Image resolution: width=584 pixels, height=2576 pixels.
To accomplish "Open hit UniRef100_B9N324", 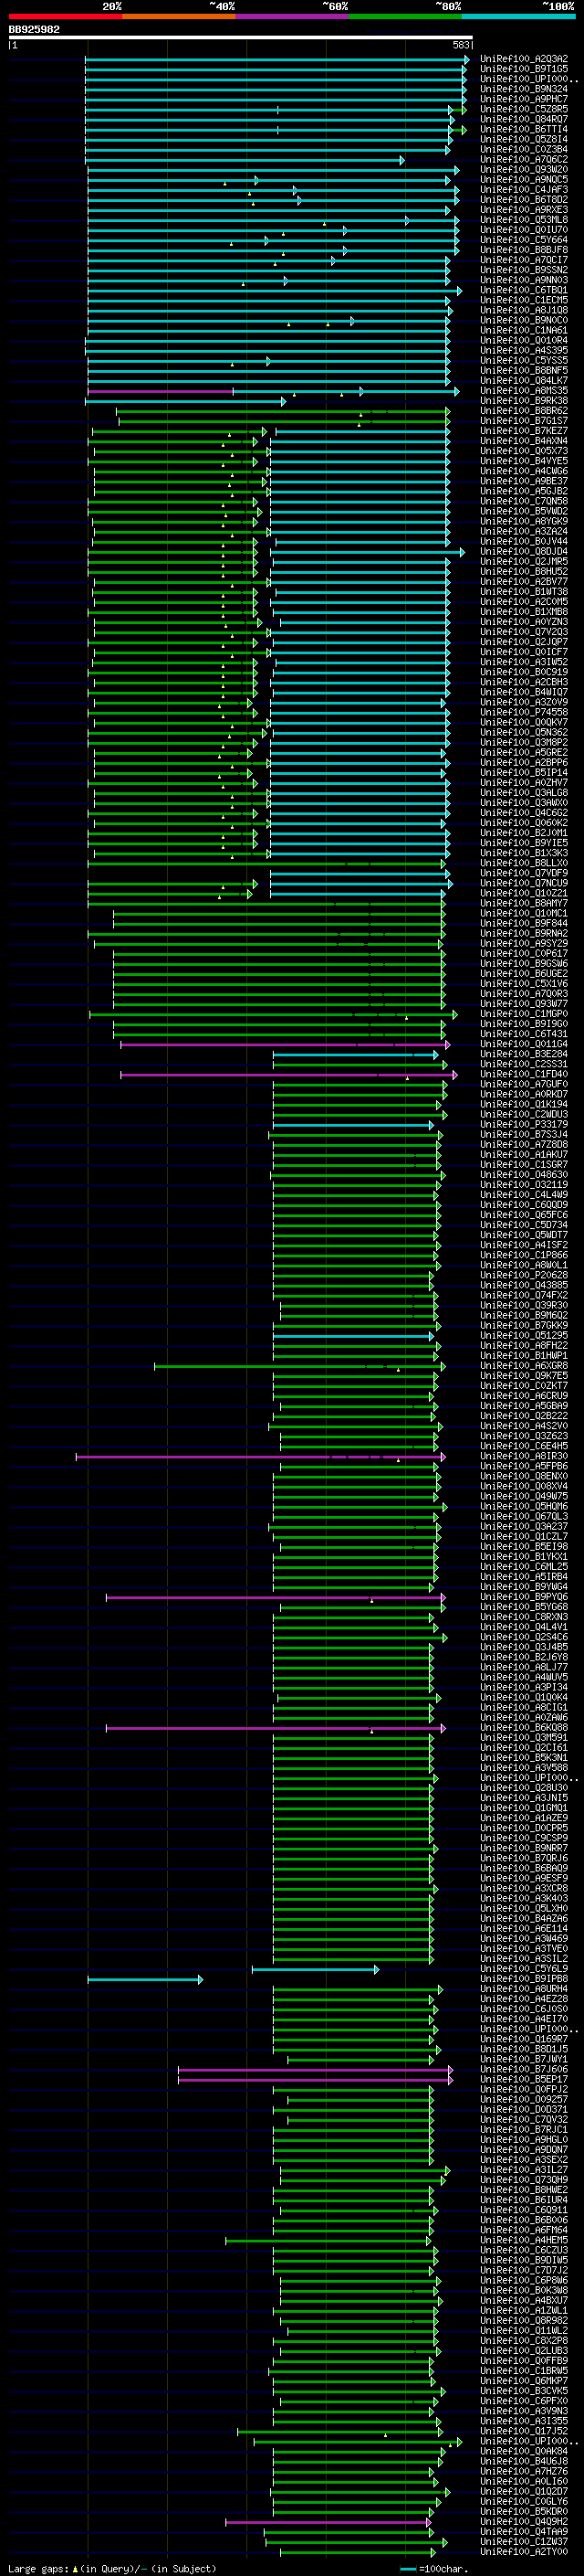I will tap(524, 89).
